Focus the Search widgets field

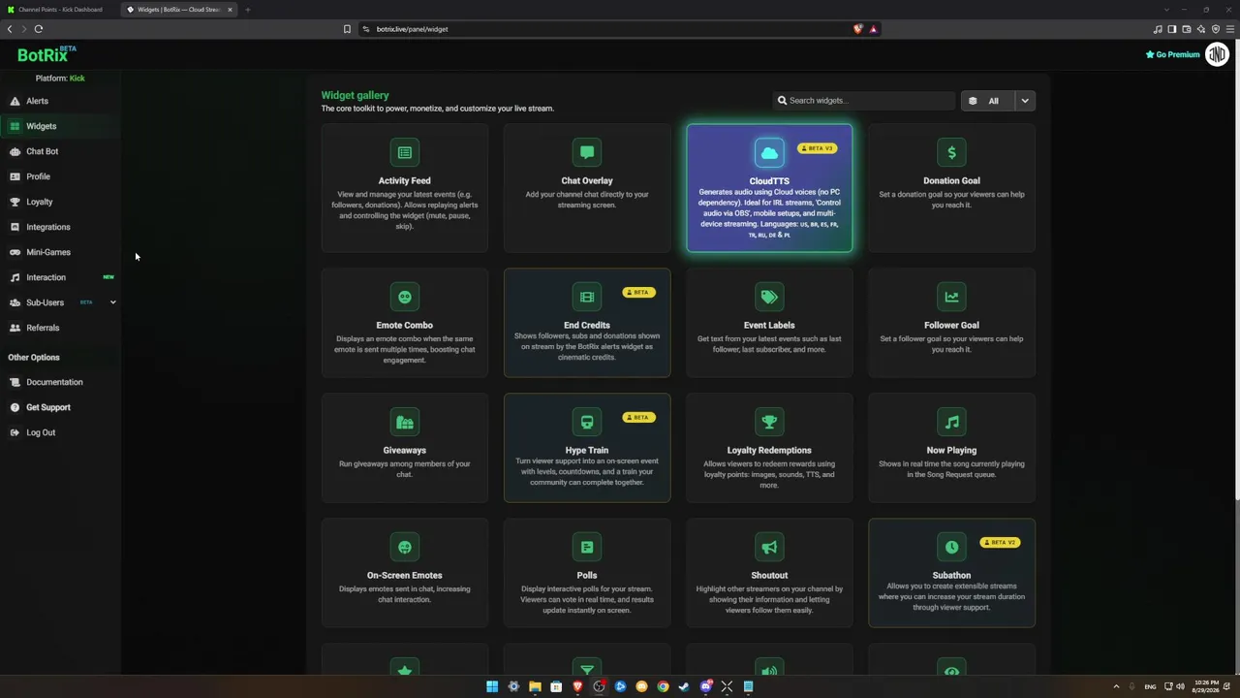(x=864, y=101)
